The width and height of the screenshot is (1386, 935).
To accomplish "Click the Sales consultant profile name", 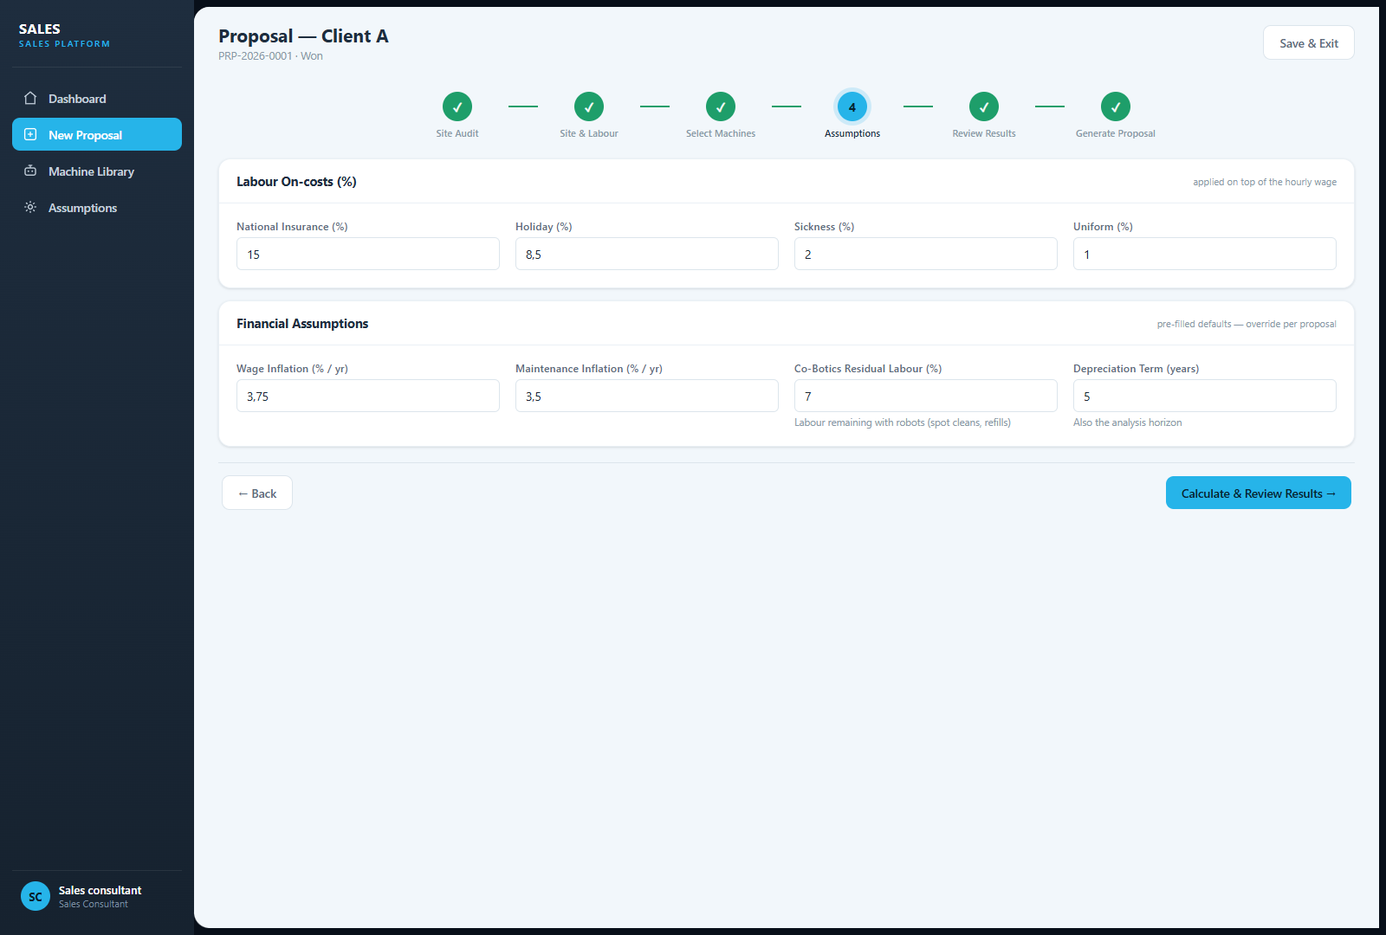I will tap(100, 891).
